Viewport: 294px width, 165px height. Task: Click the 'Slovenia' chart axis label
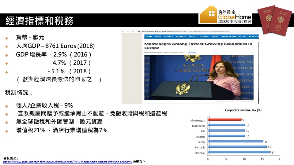[199, 153]
